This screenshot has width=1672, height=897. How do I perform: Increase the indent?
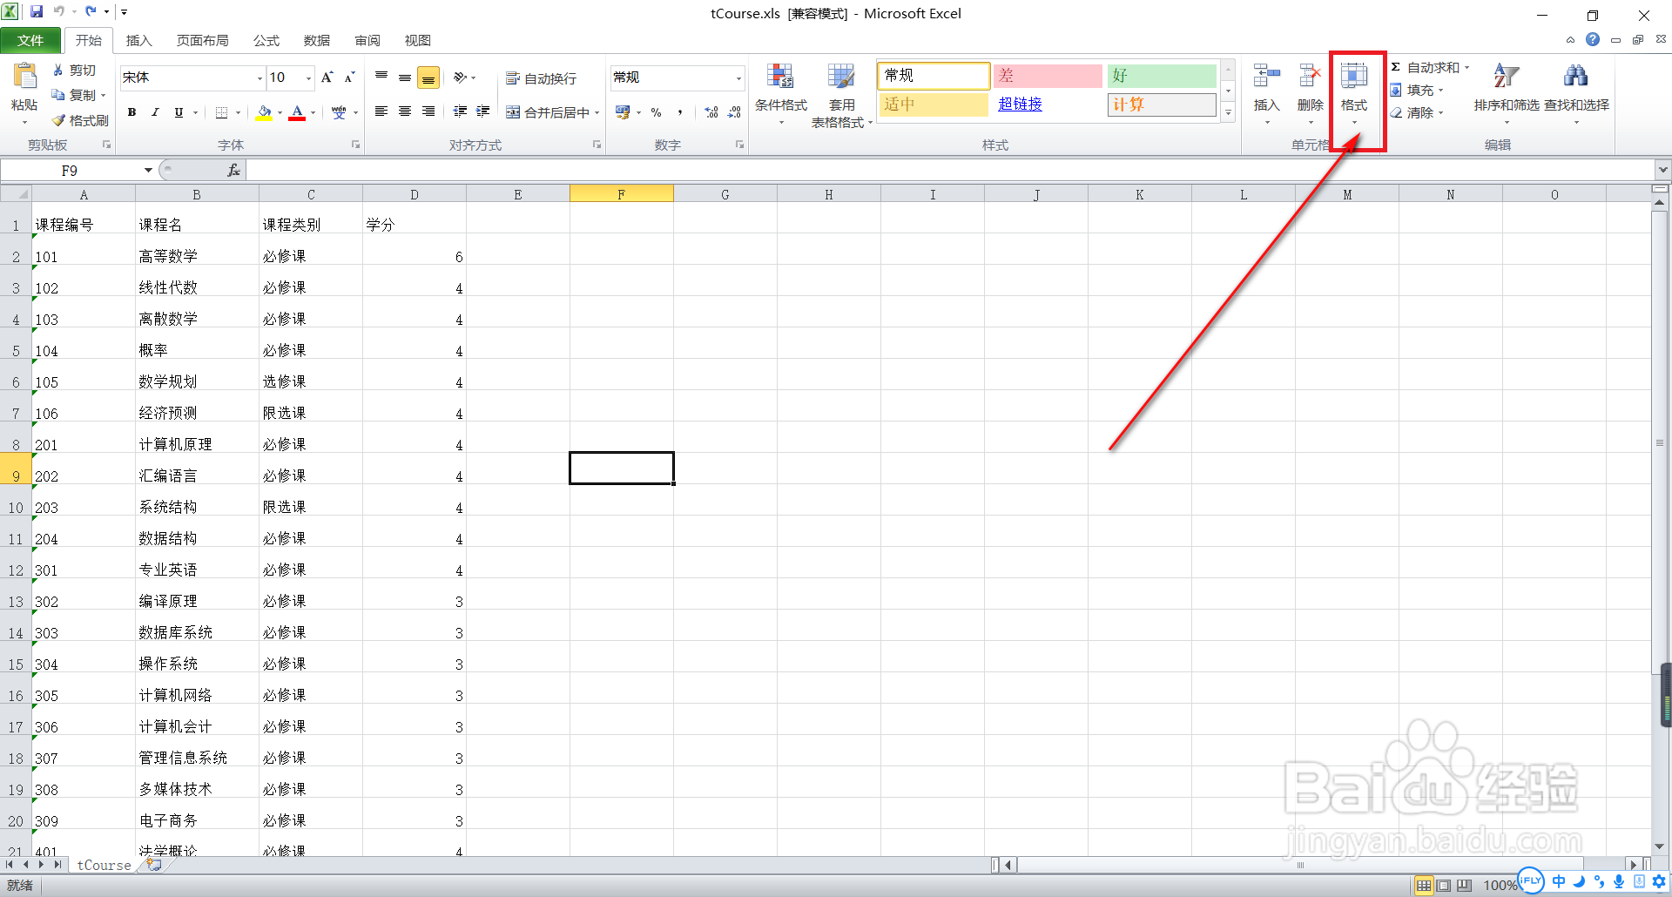[483, 111]
